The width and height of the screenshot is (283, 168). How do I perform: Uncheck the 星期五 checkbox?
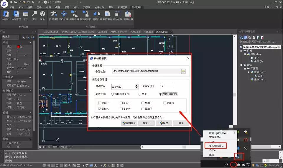(100, 109)
